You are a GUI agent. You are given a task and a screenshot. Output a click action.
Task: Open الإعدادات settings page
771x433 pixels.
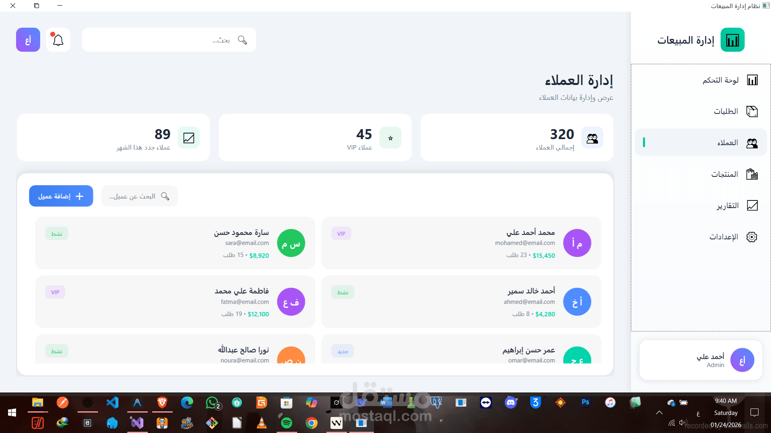tap(723, 237)
